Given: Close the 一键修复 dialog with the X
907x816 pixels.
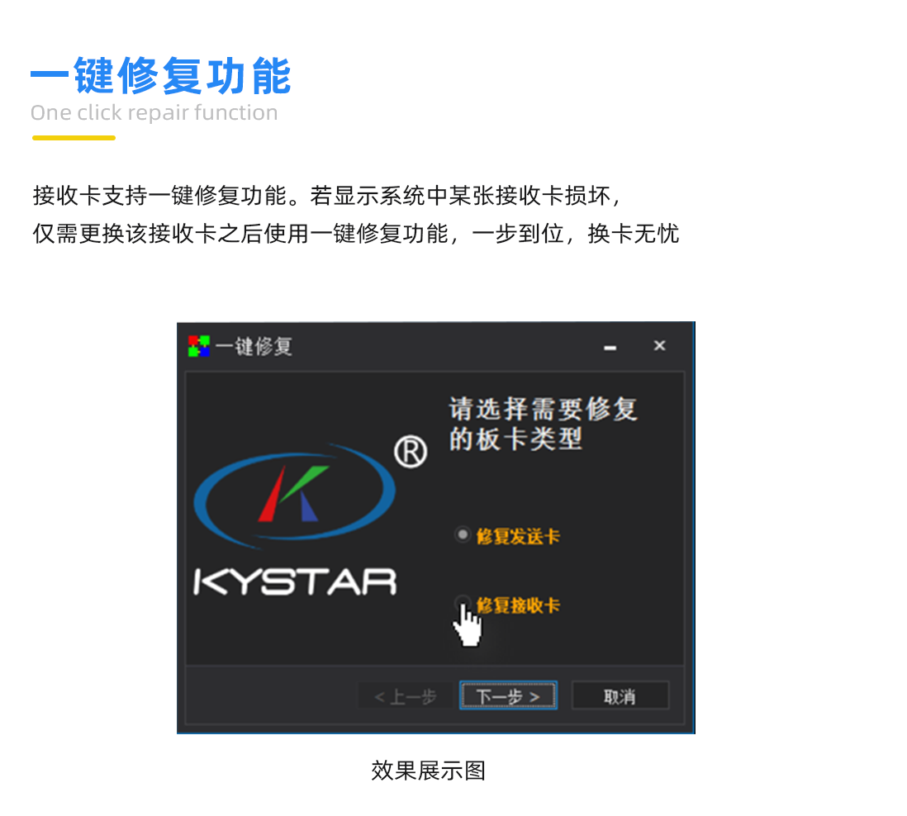Looking at the screenshot, I should [x=659, y=345].
